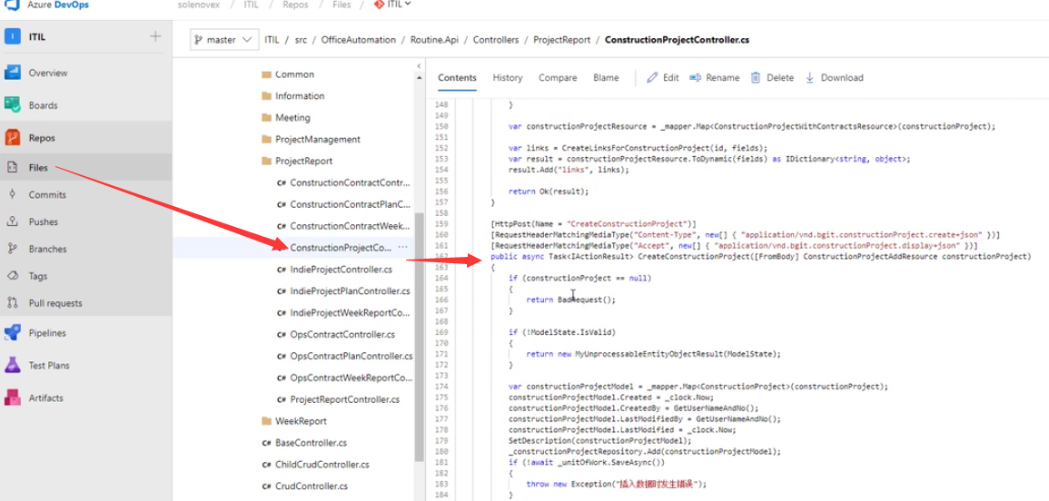Image resolution: width=1049 pixels, height=501 pixels.
Task: Click Routine.Api in file path breadcrumb
Action: point(435,39)
